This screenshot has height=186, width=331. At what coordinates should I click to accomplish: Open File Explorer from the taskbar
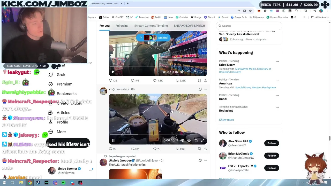(x=21, y=183)
